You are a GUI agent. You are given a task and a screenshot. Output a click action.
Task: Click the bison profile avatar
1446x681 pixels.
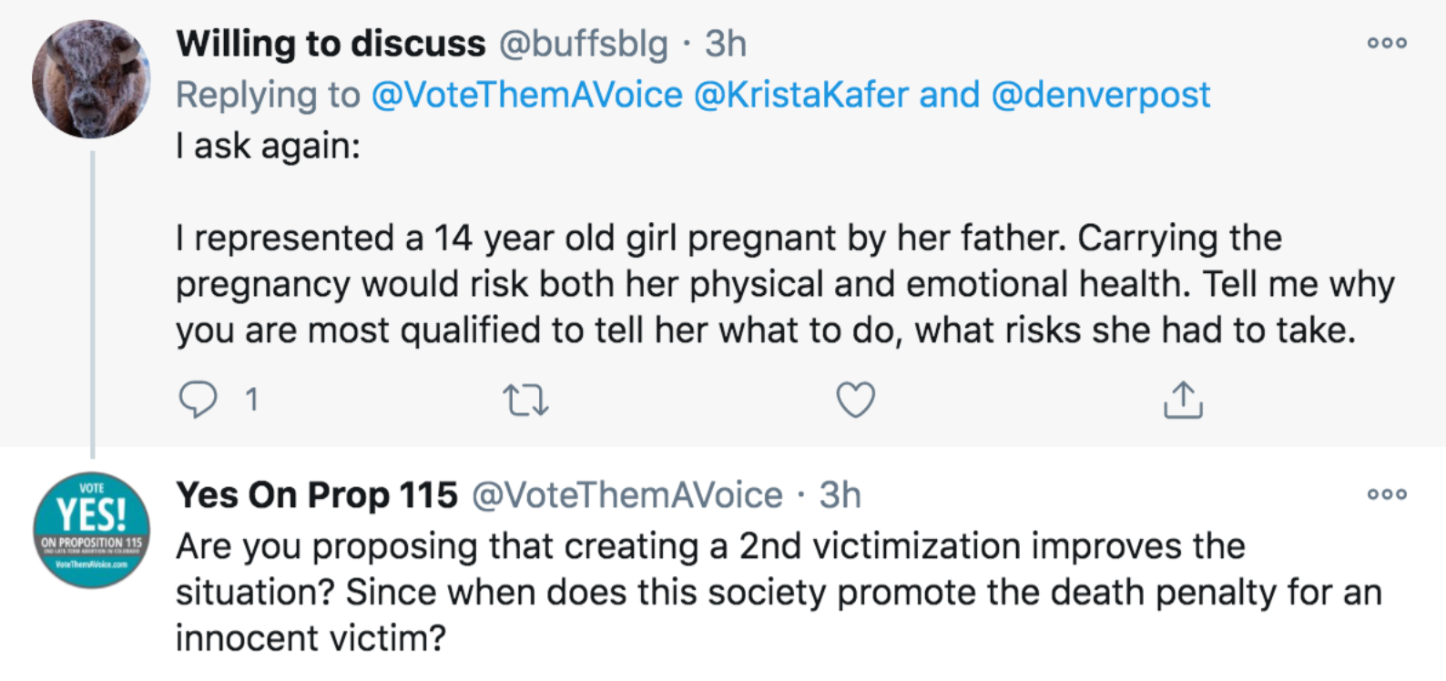tap(91, 79)
